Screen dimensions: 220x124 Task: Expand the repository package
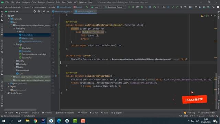(x=14, y=64)
